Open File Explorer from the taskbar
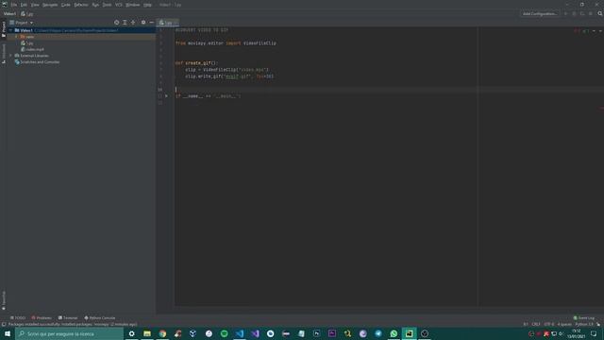This screenshot has height=340, width=604. point(147,333)
